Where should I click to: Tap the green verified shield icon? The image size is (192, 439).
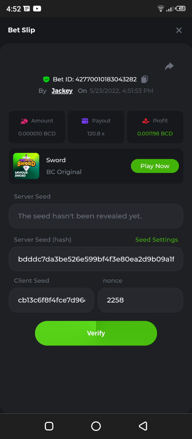46,79
